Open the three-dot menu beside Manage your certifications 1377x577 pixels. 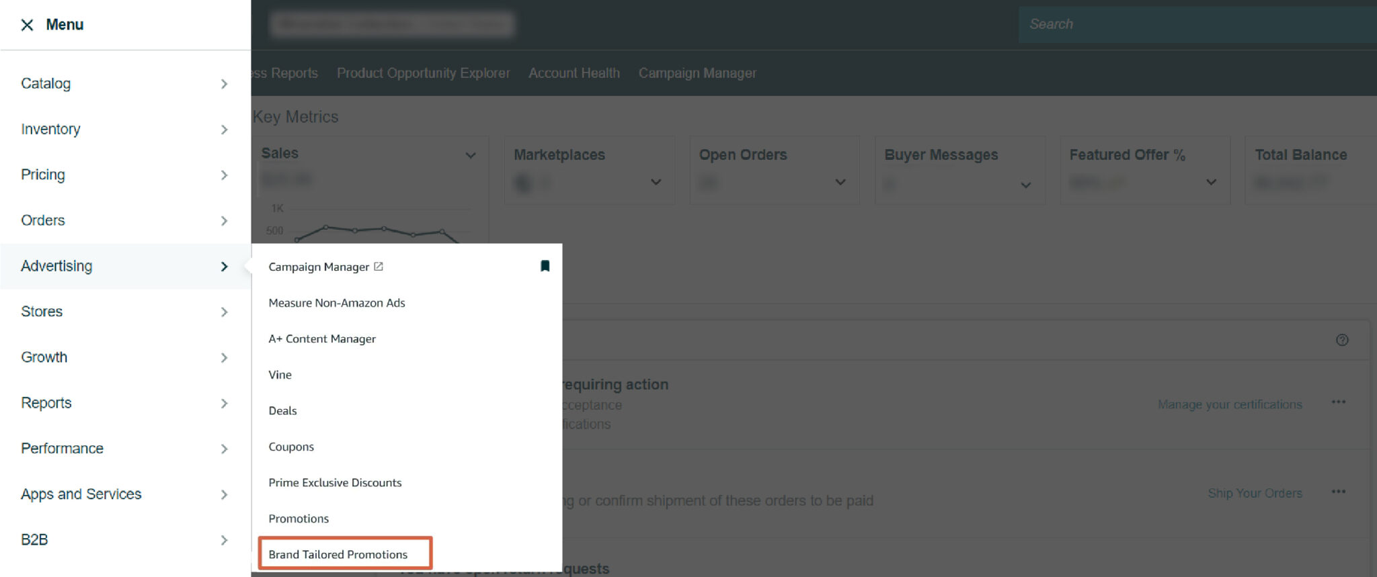pos(1339,402)
